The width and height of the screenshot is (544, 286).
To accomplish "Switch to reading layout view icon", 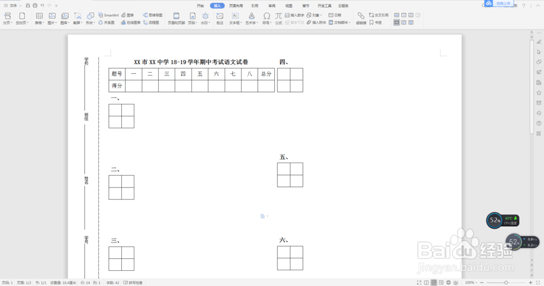I will pyautogui.click(x=426, y=283).
